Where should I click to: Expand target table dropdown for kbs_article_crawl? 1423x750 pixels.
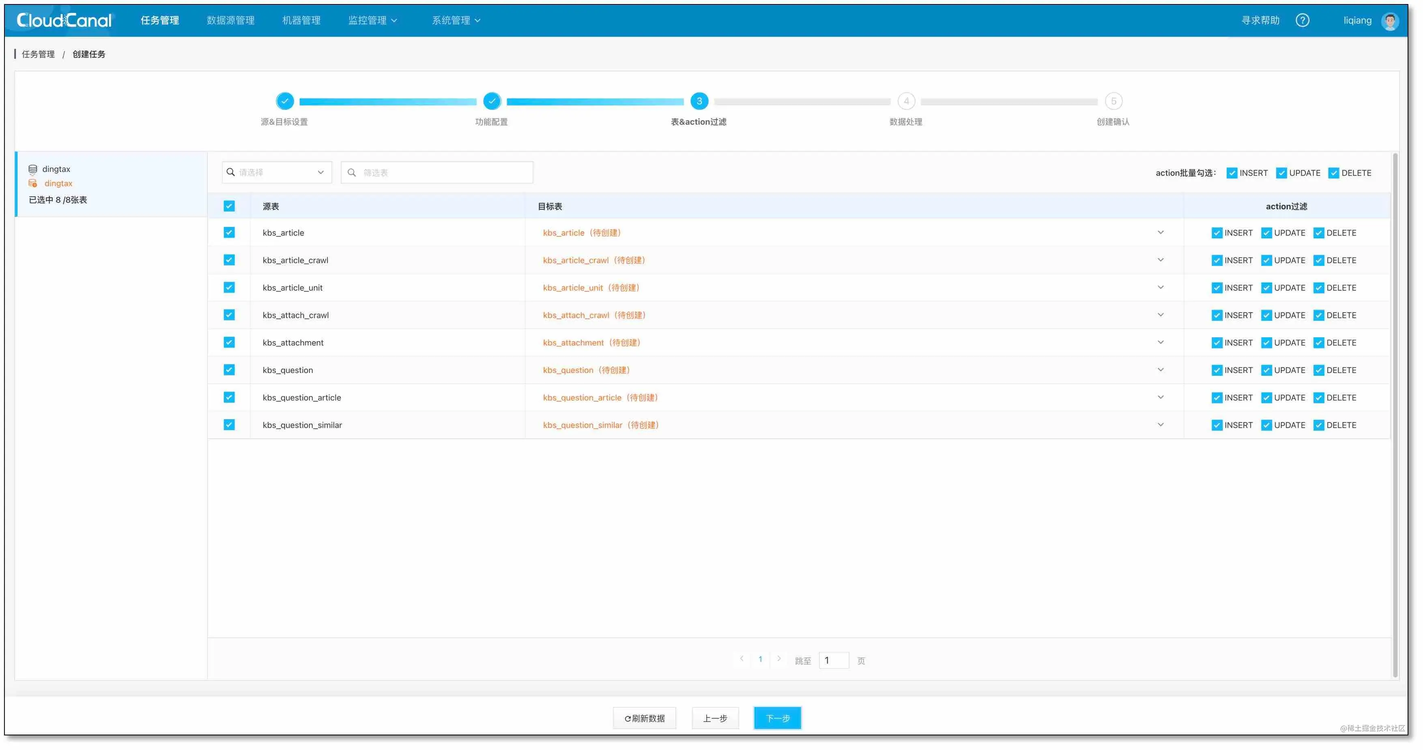click(x=1160, y=260)
